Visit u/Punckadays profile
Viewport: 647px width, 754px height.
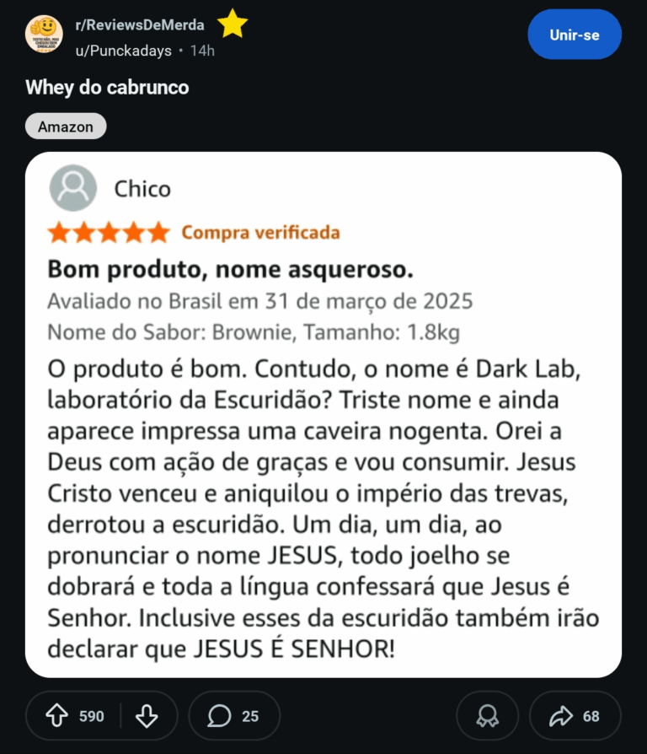(124, 51)
